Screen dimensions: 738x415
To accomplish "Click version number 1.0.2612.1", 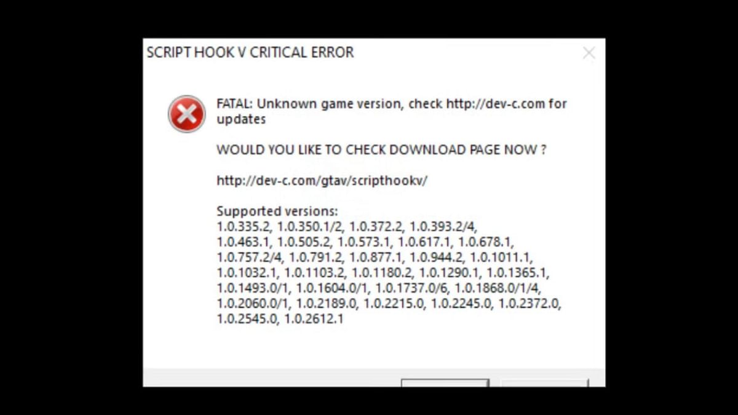I will pos(314,319).
